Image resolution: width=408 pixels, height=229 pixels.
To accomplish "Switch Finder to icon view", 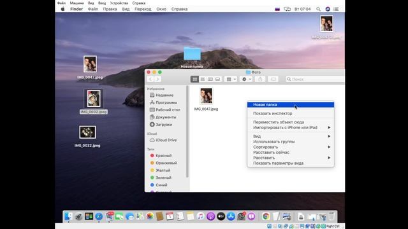I will pos(194,79).
